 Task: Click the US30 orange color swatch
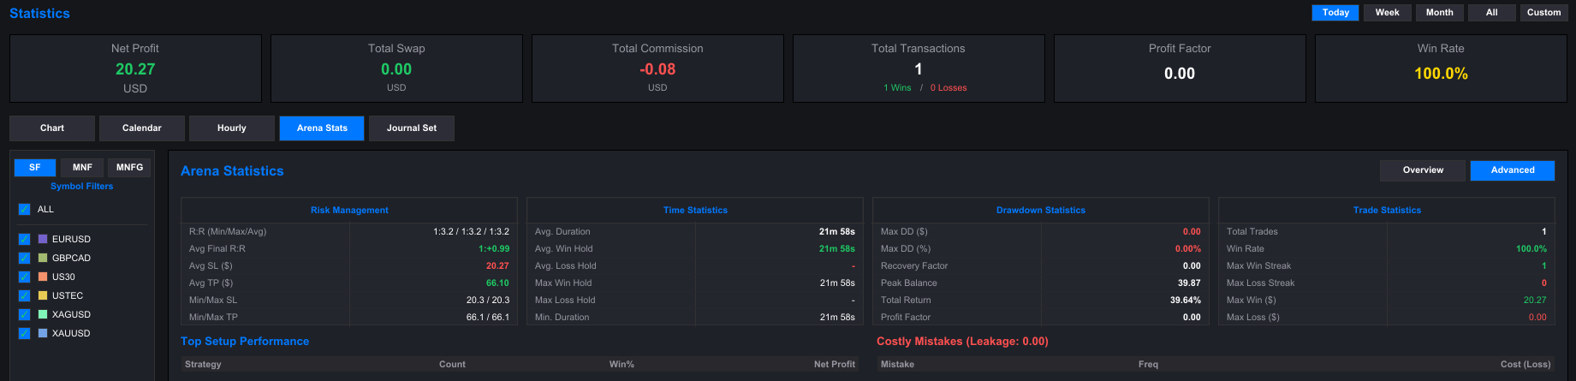(x=43, y=277)
